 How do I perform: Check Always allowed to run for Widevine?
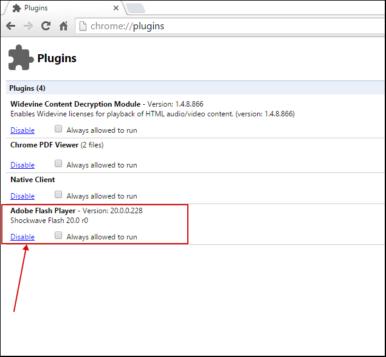pyautogui.click(x=58, y=129)
